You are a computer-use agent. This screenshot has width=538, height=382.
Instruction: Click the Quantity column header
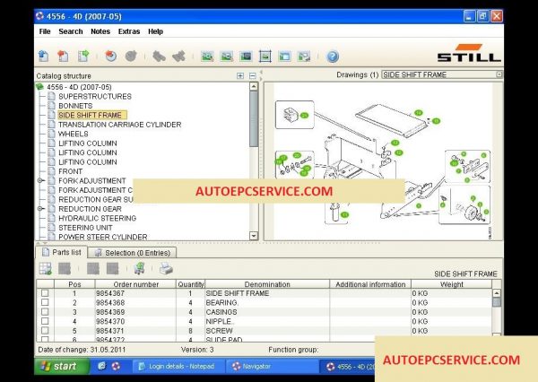pos(191,284)
